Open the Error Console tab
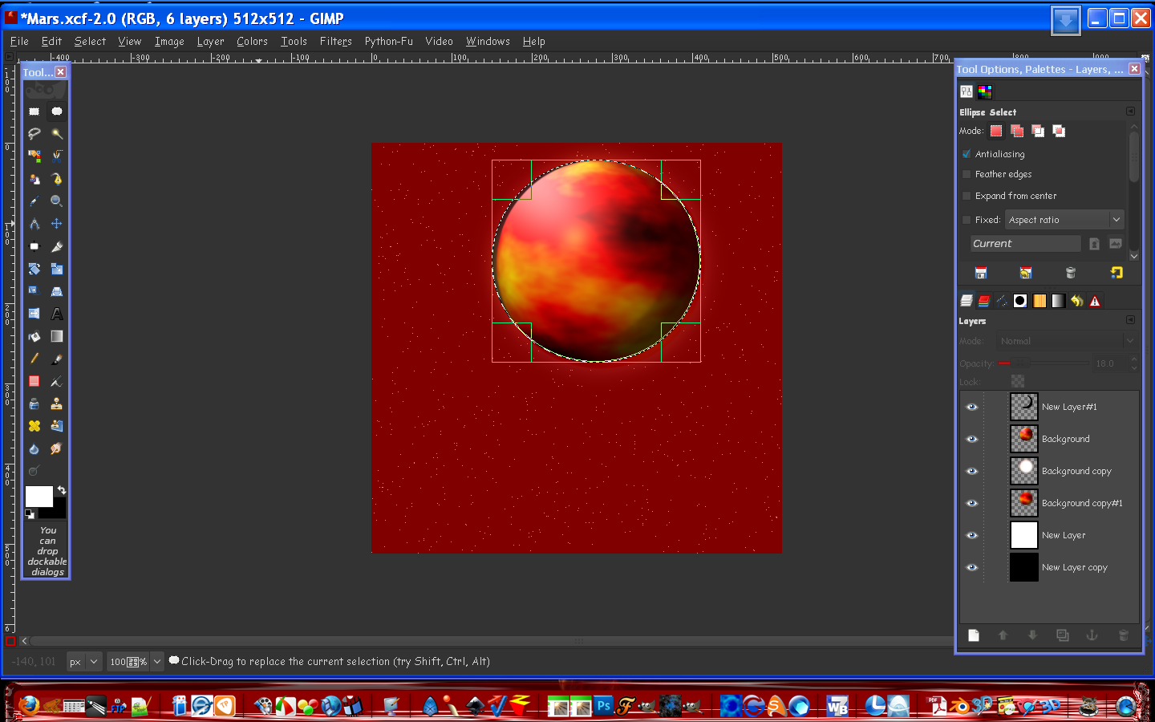Screen dimensions: 1155x722 point(1095,301)
